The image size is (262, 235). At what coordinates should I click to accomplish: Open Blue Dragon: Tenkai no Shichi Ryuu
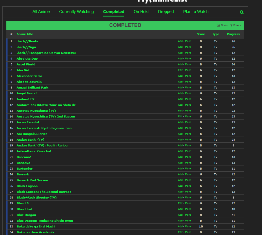(x=45, y=221)
